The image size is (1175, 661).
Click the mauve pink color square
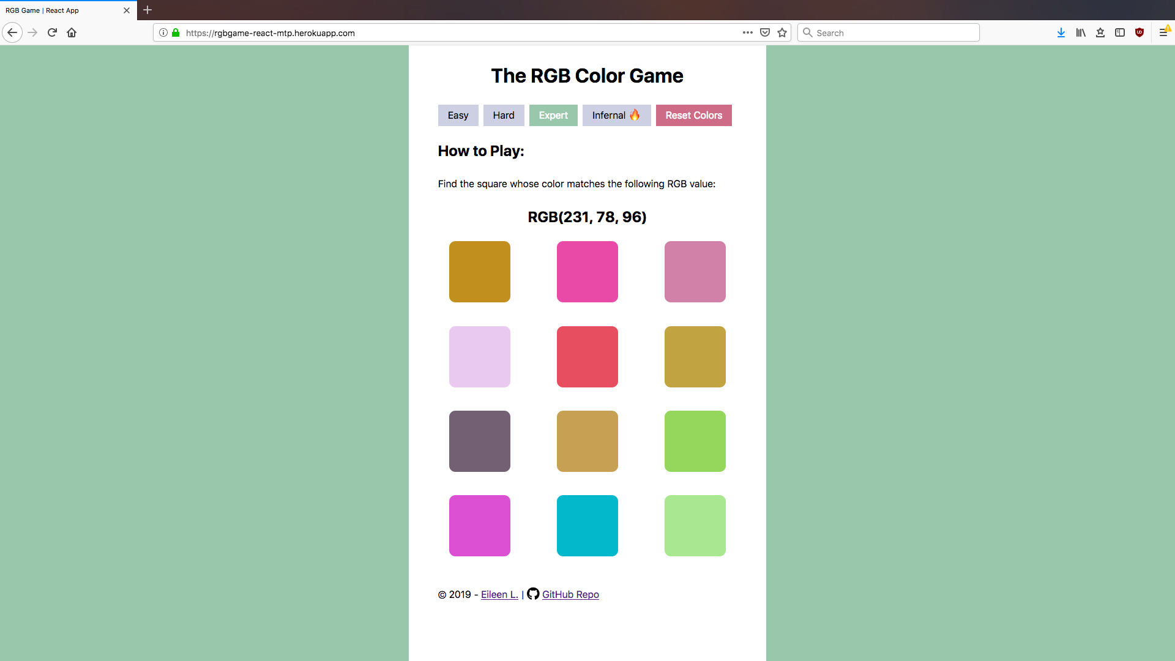[695, 271]
